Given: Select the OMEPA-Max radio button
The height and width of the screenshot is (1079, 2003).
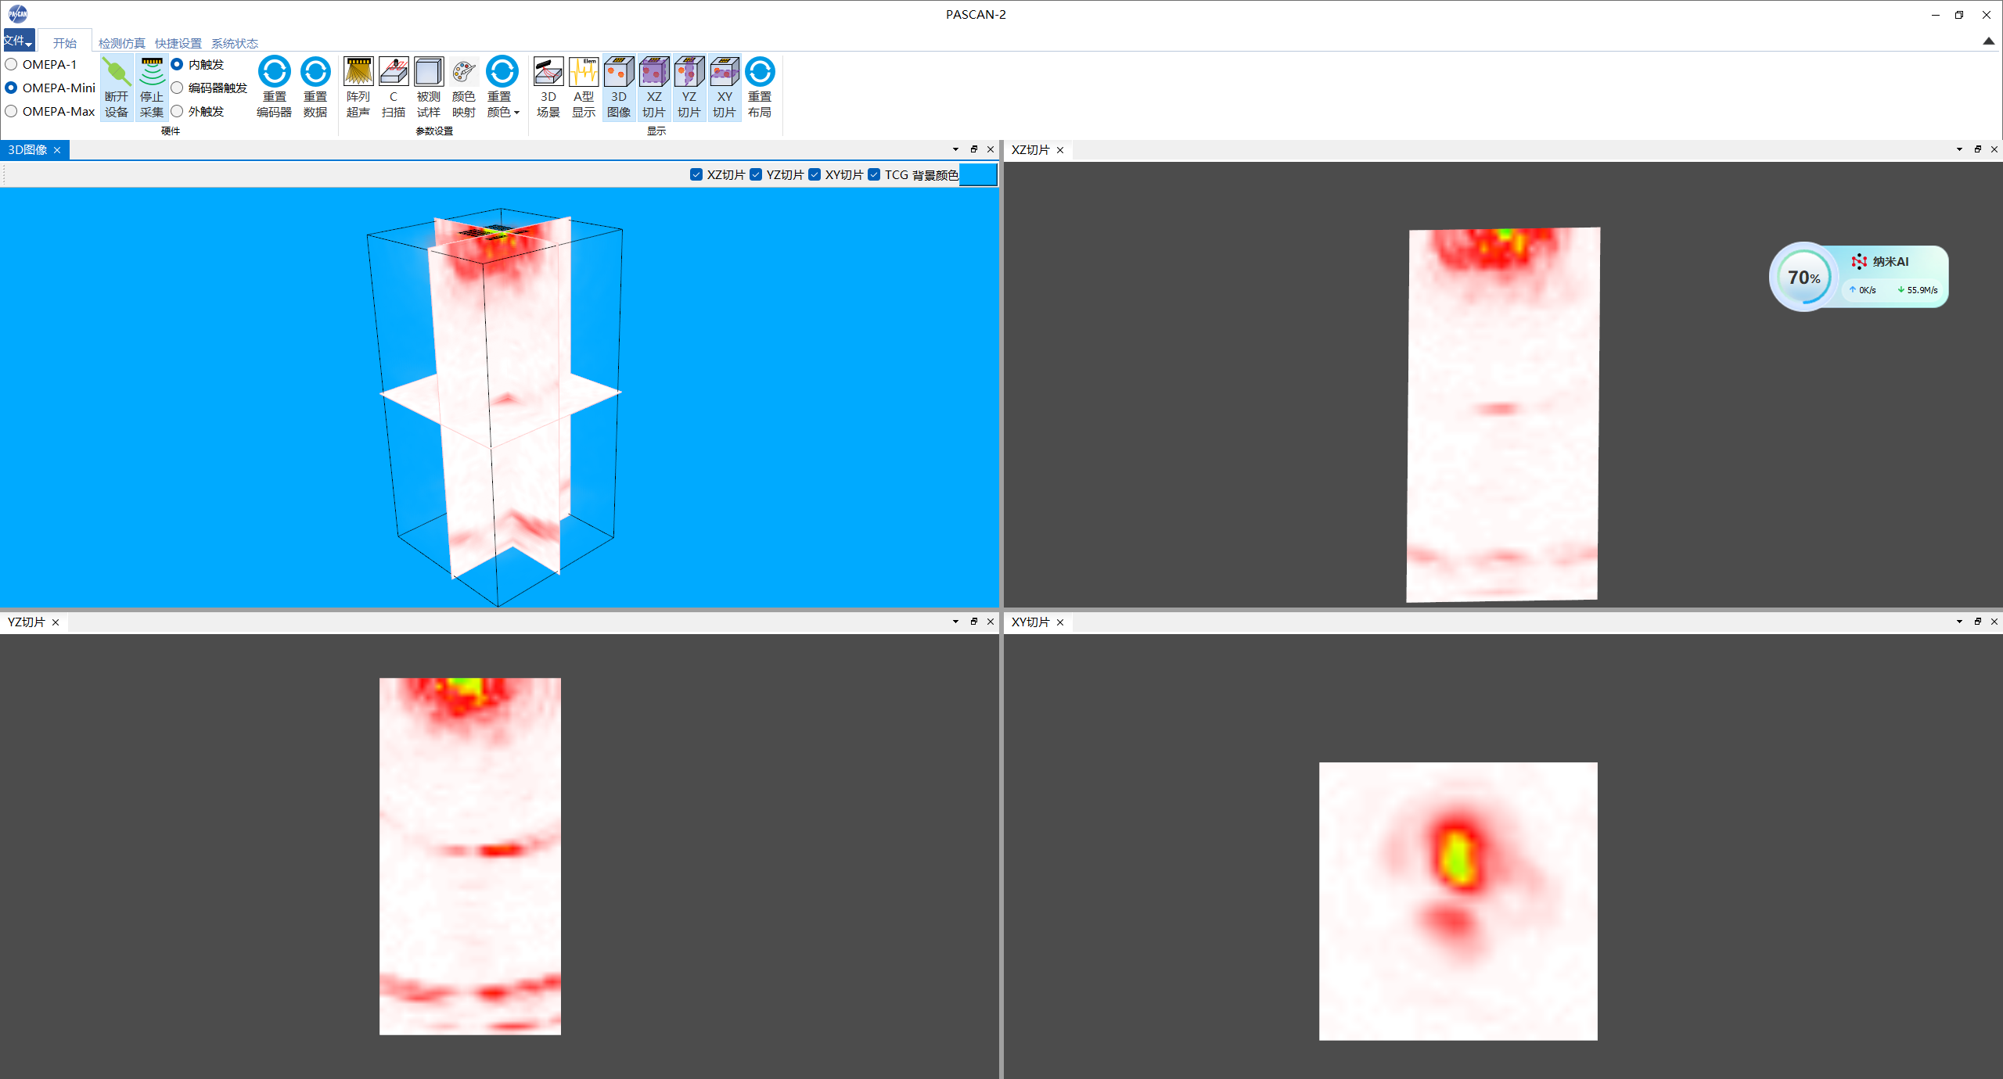Looking at the screenshot, I should coord(12,111).
